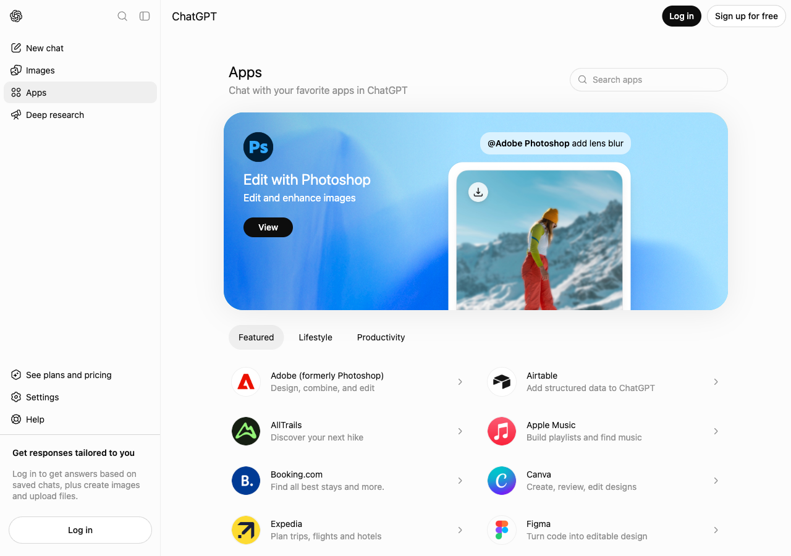The width and height of the screenshot is (791, 556).
Task: Select the Featured tab
Action: pyautogui.click(x=256, y=337)
